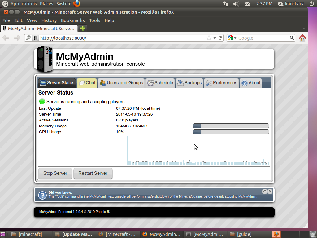This screenshot has height=238, width=317.
Task: Open the Trash in the bottom panel
Action: (x=313, y=234)
